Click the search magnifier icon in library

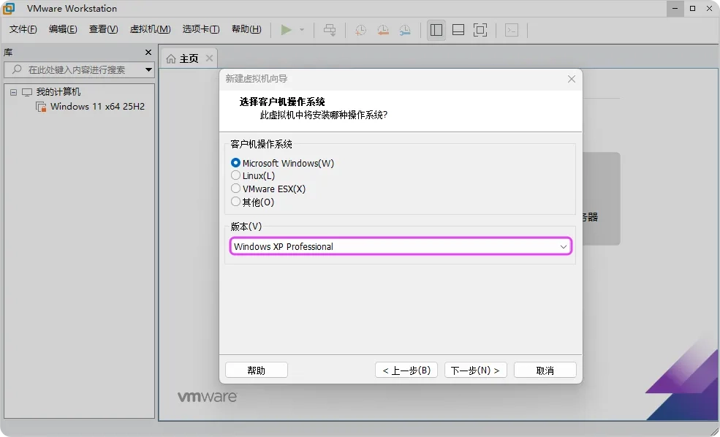[x=17, y=69]
